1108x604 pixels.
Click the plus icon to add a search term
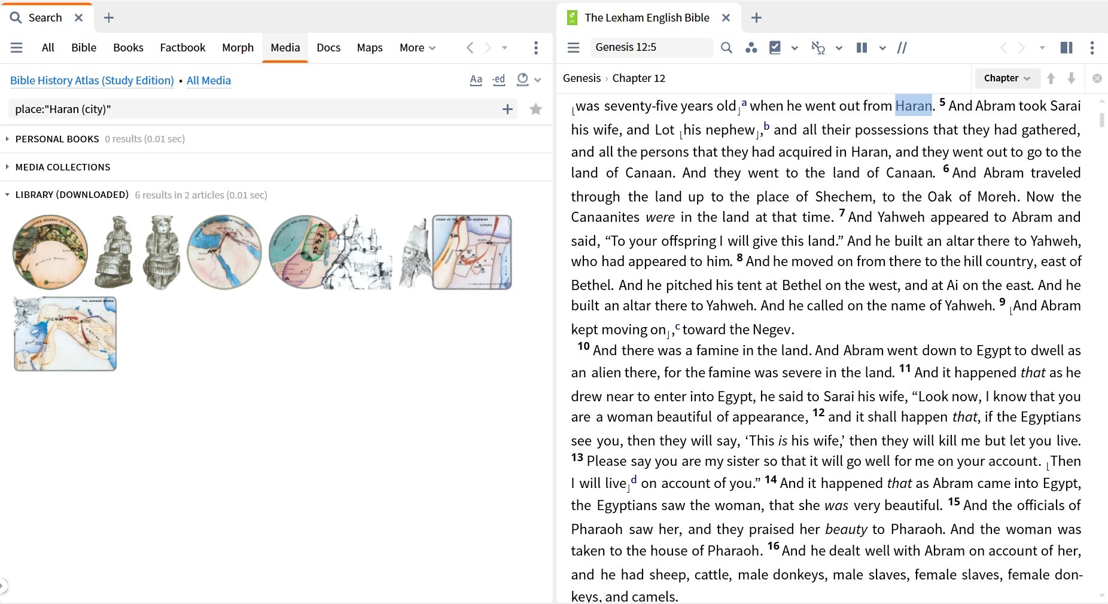point(507,109)
